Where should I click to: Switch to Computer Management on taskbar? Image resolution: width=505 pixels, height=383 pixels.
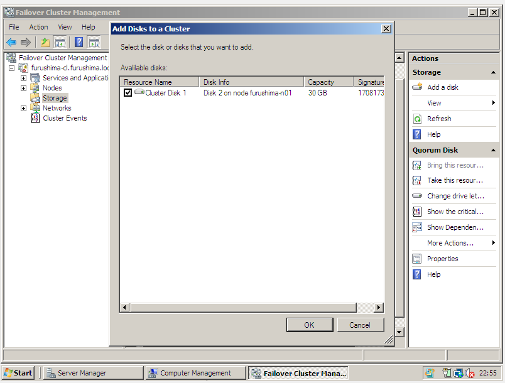(x=195, y=373)
